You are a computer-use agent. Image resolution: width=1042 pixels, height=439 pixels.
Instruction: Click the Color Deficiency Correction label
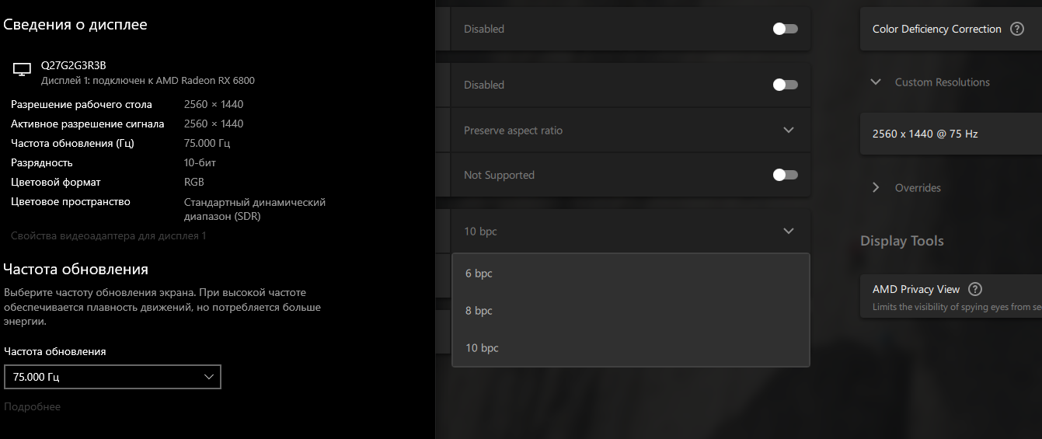point(936,29)
